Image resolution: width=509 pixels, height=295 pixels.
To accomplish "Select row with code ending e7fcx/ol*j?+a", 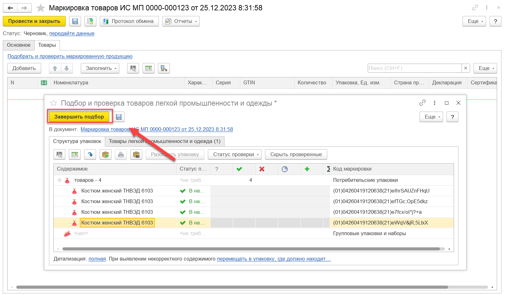I will [x=254, y=212].
